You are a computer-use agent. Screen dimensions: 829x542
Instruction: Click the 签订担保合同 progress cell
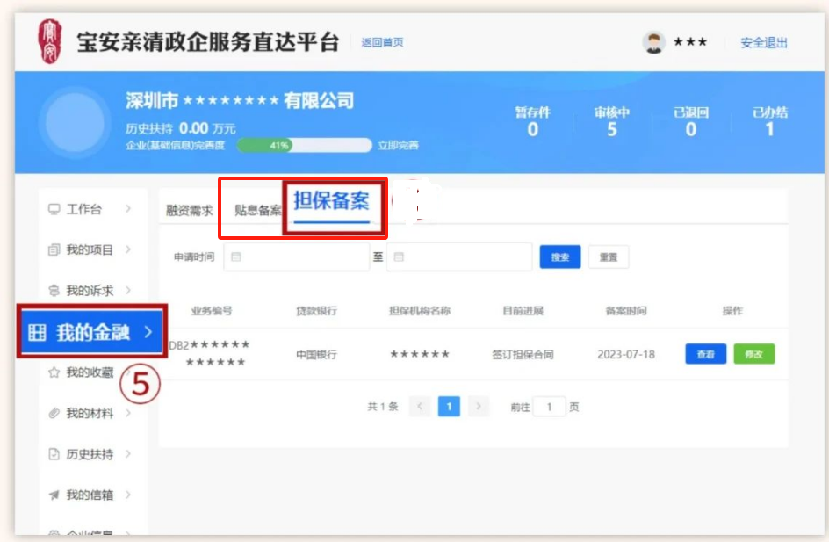(x=523, y=354)
